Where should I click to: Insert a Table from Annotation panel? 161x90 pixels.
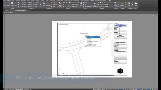(x=53, y=6)
